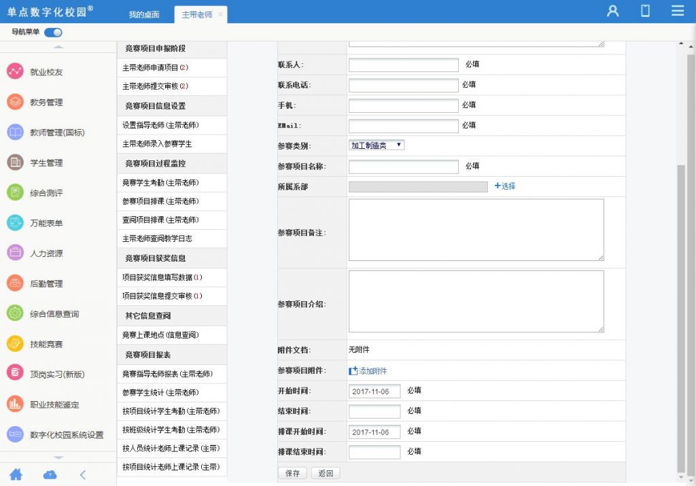The width and height of the screenshot is (696, 486).
Task: Open 主带老师录入参赛学生 menu item
Action: [172, 144]
